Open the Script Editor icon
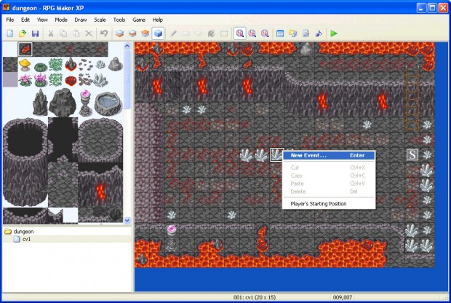Viewport: 451px width, 303px height. [x=306, y=34]
